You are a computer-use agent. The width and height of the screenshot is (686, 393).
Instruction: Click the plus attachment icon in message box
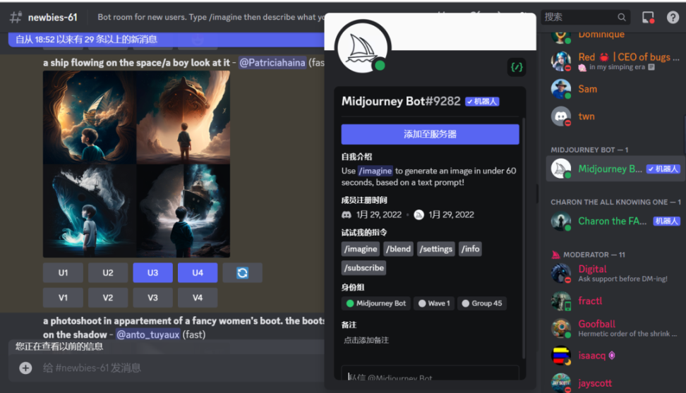tap(25, 368)
